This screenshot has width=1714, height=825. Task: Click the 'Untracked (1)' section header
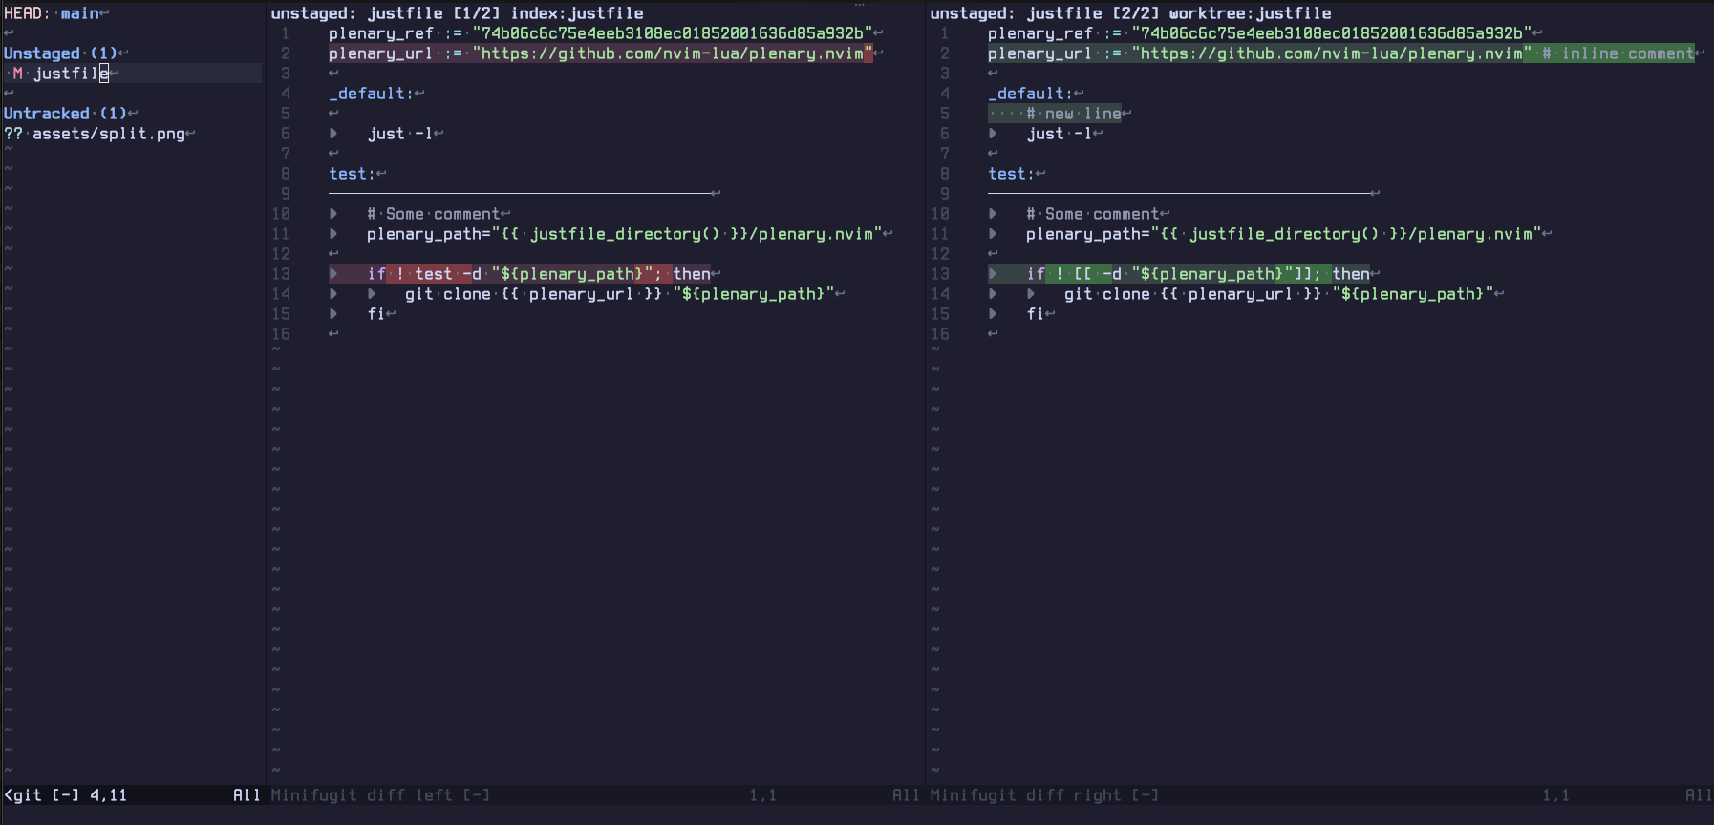pos(65,114)
